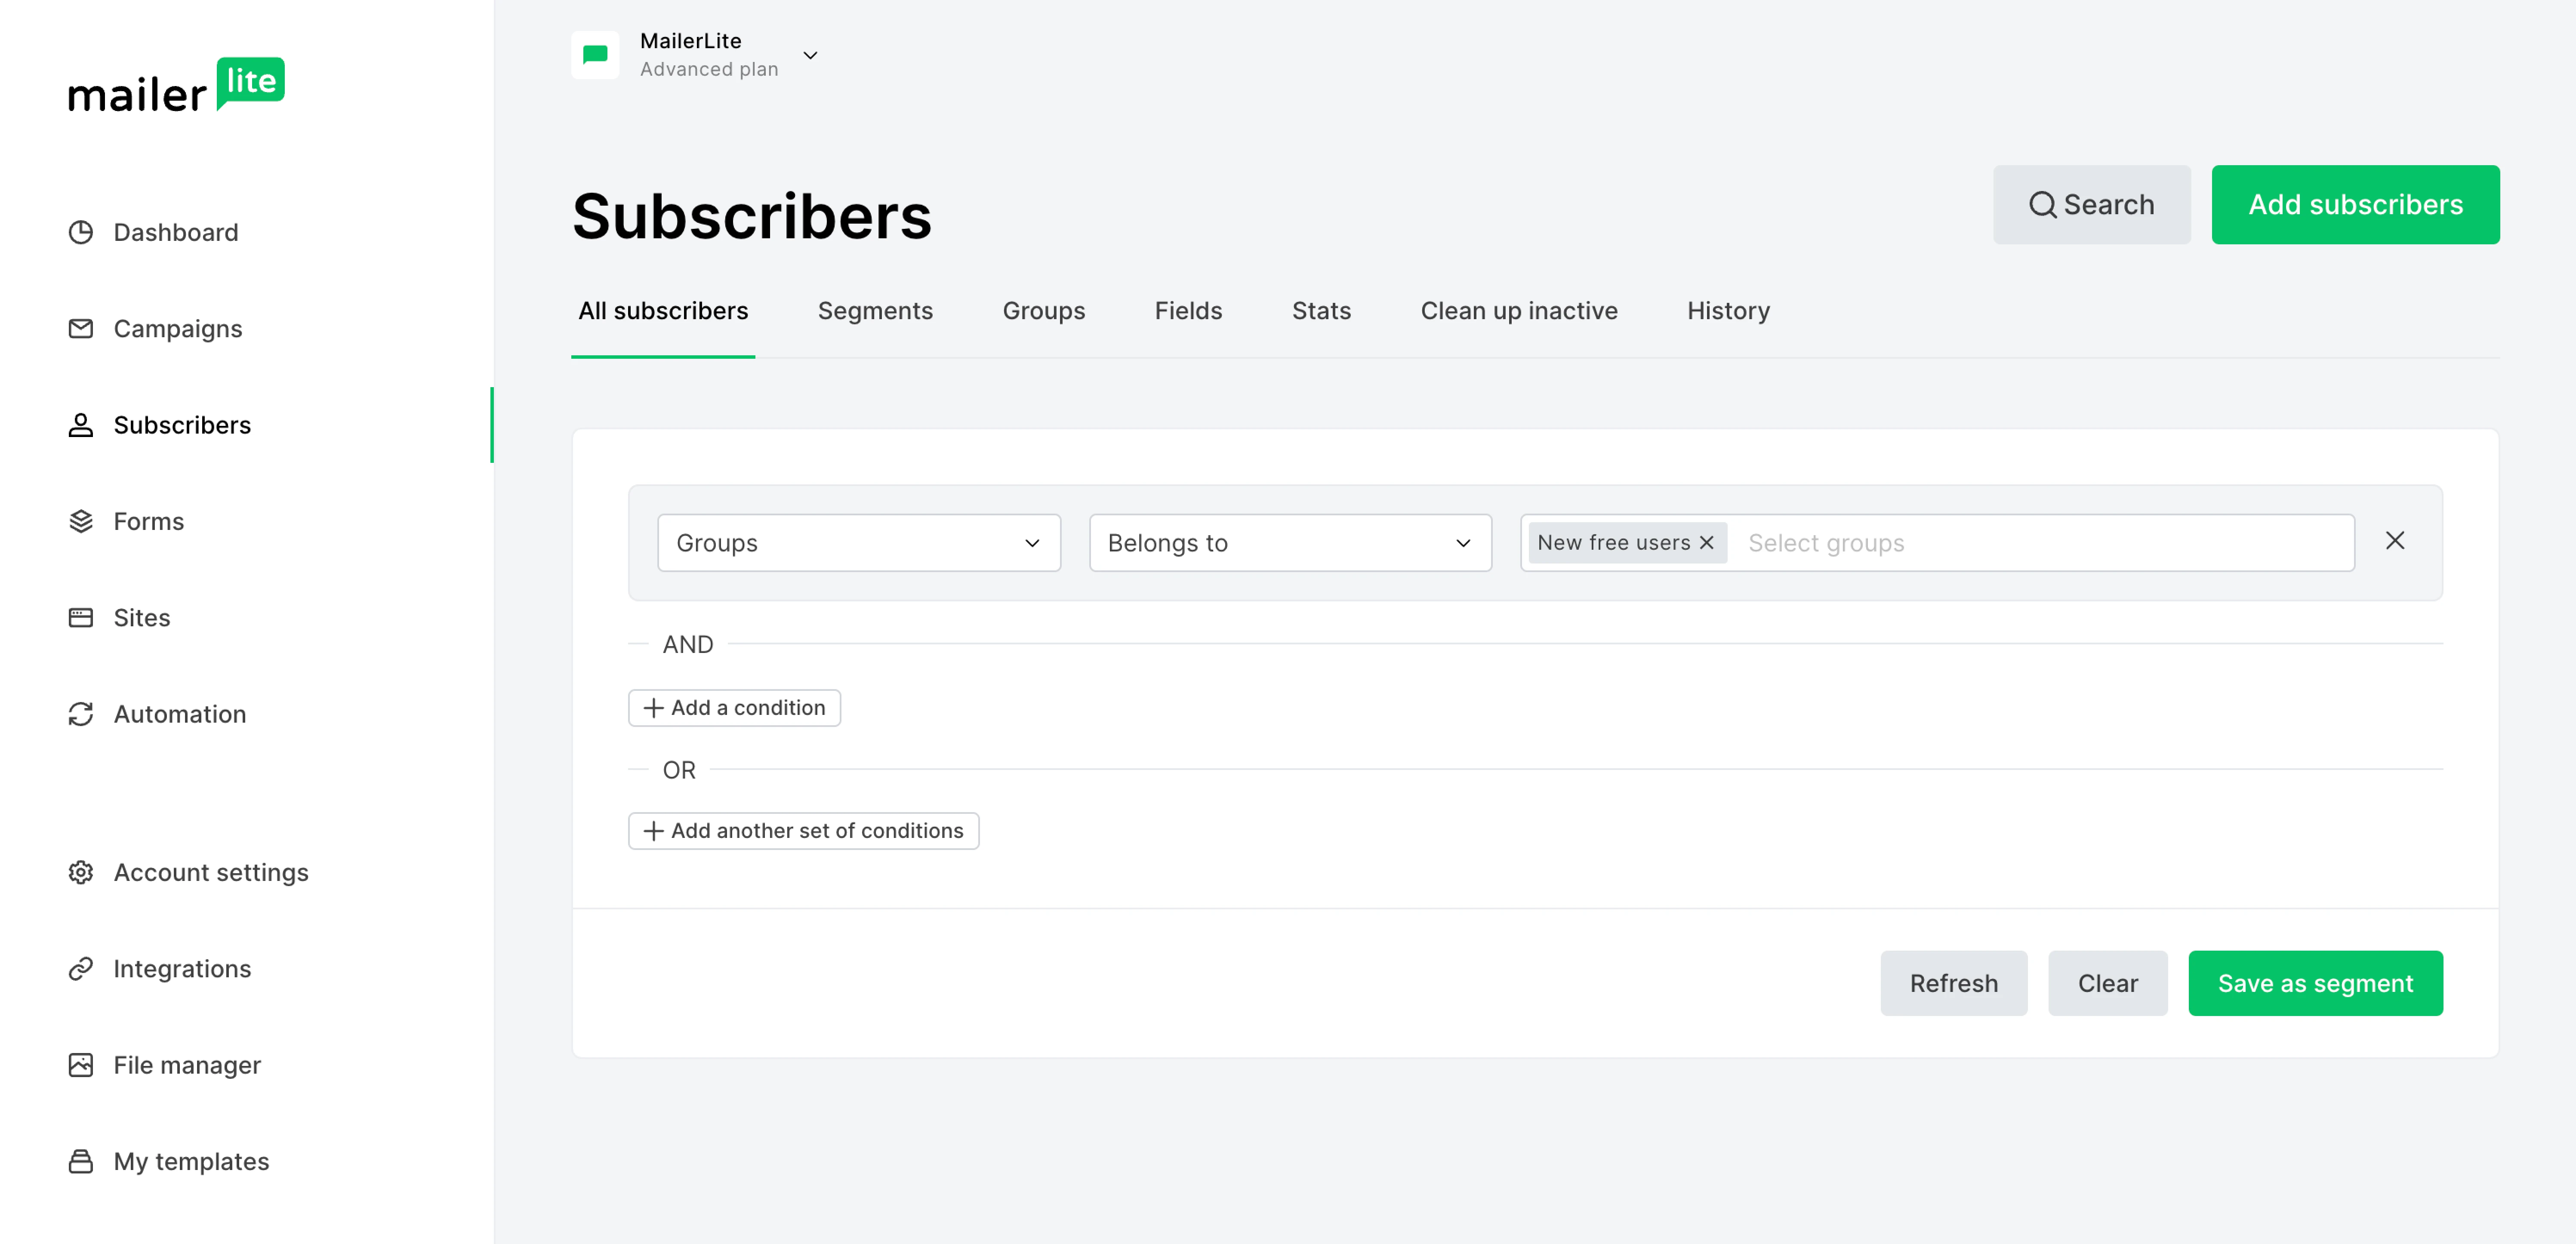The image size is (2576, 1244).
Task: Switch to the Segments tab
Action: [875, 311]
